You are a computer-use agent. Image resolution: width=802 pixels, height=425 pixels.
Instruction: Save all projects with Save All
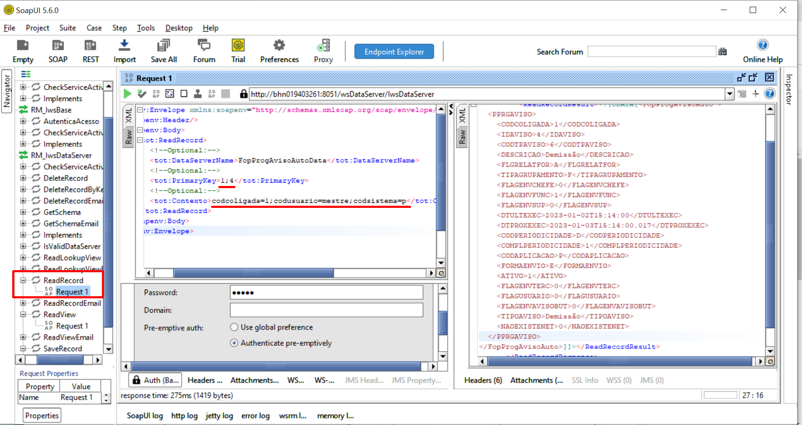click(x=163, y=51)
